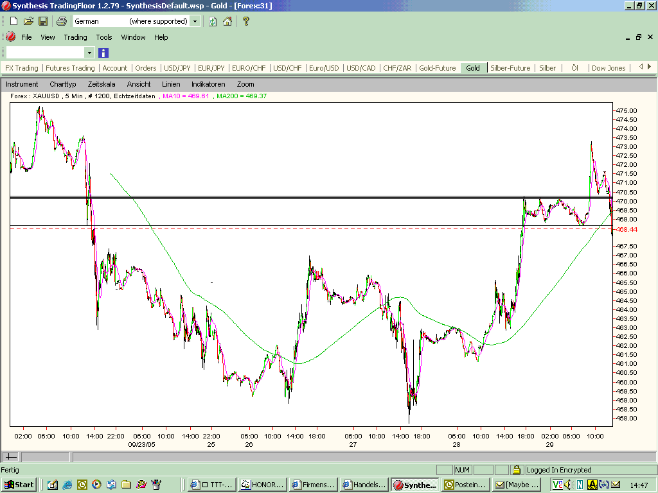
Task: Click the crosshair button at the chart's bottom left
Action: 10,456
